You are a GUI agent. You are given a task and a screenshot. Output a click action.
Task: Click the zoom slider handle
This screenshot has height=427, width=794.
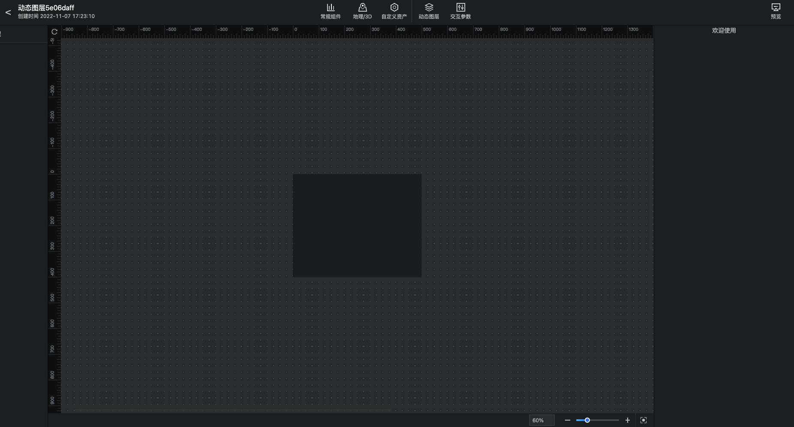pos(587,420)
